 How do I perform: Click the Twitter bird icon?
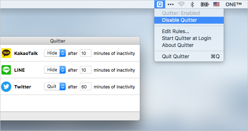(x=6, y=87)
